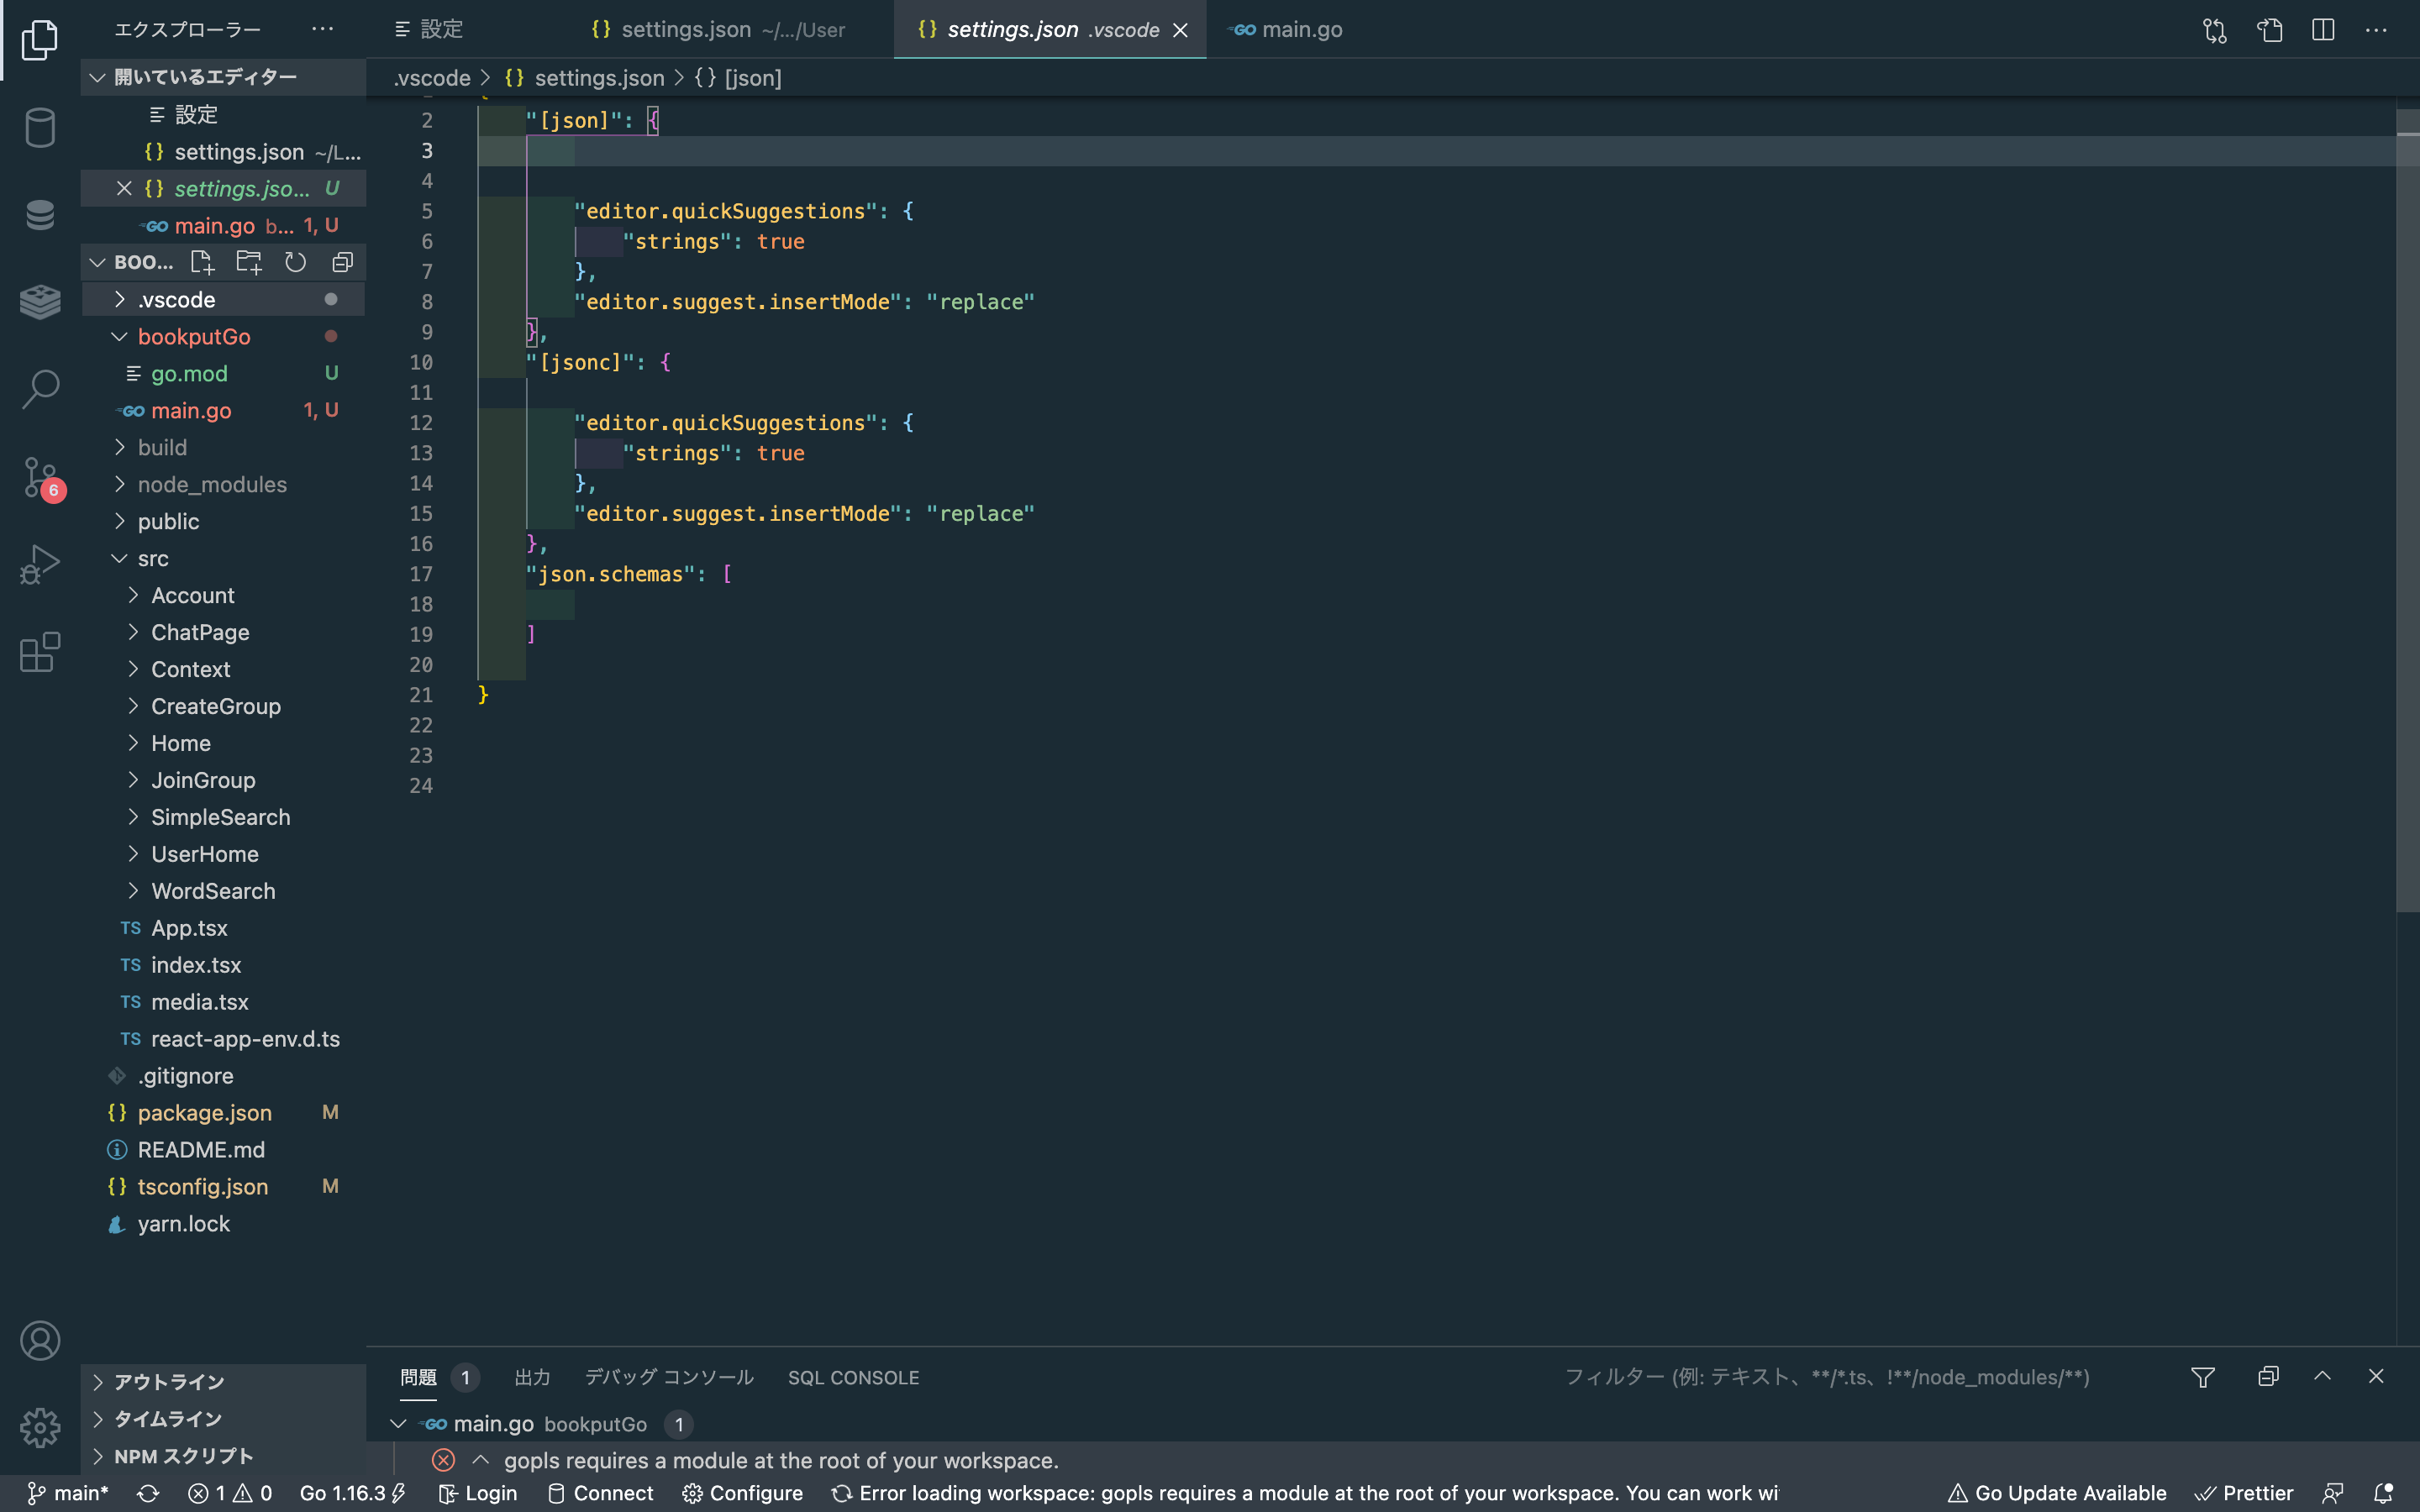Image resolution: width=2420 pixels, height=1512 pixels.
Task: Maximize the bottom panel with chevron up
Action: point(2322,1377)
